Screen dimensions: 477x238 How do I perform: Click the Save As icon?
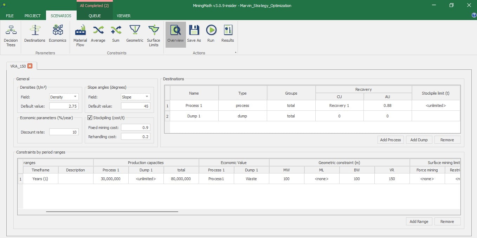coord(194,34)
